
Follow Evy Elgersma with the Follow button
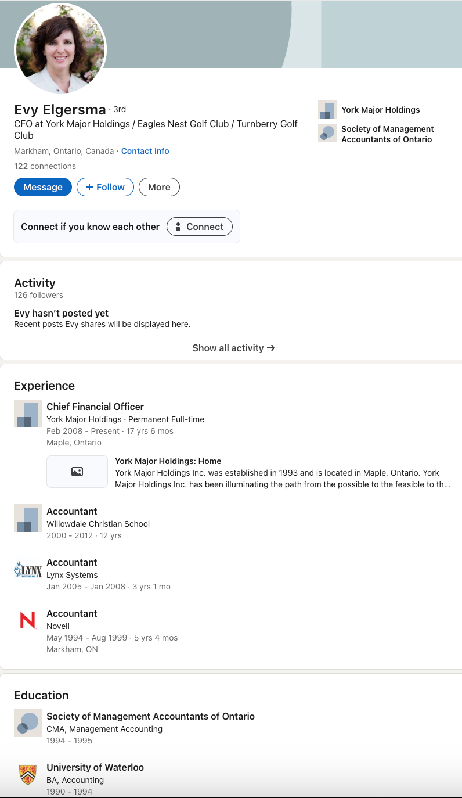105,187
